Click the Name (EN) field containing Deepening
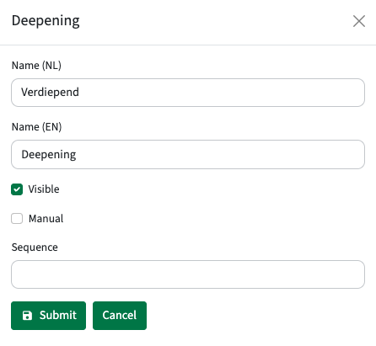This screenshot has height=346, width=376. pos(188,154)
